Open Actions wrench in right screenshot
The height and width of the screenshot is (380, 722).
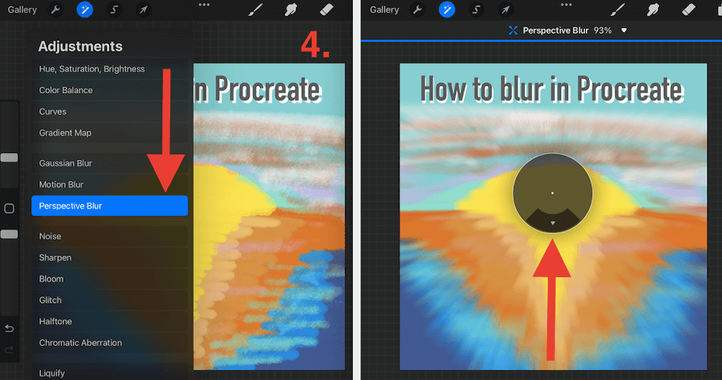(418, 9)
